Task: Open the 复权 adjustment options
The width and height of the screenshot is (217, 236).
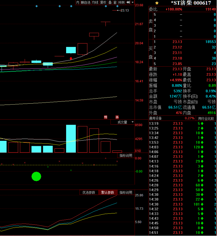Action: pos(103,3)
